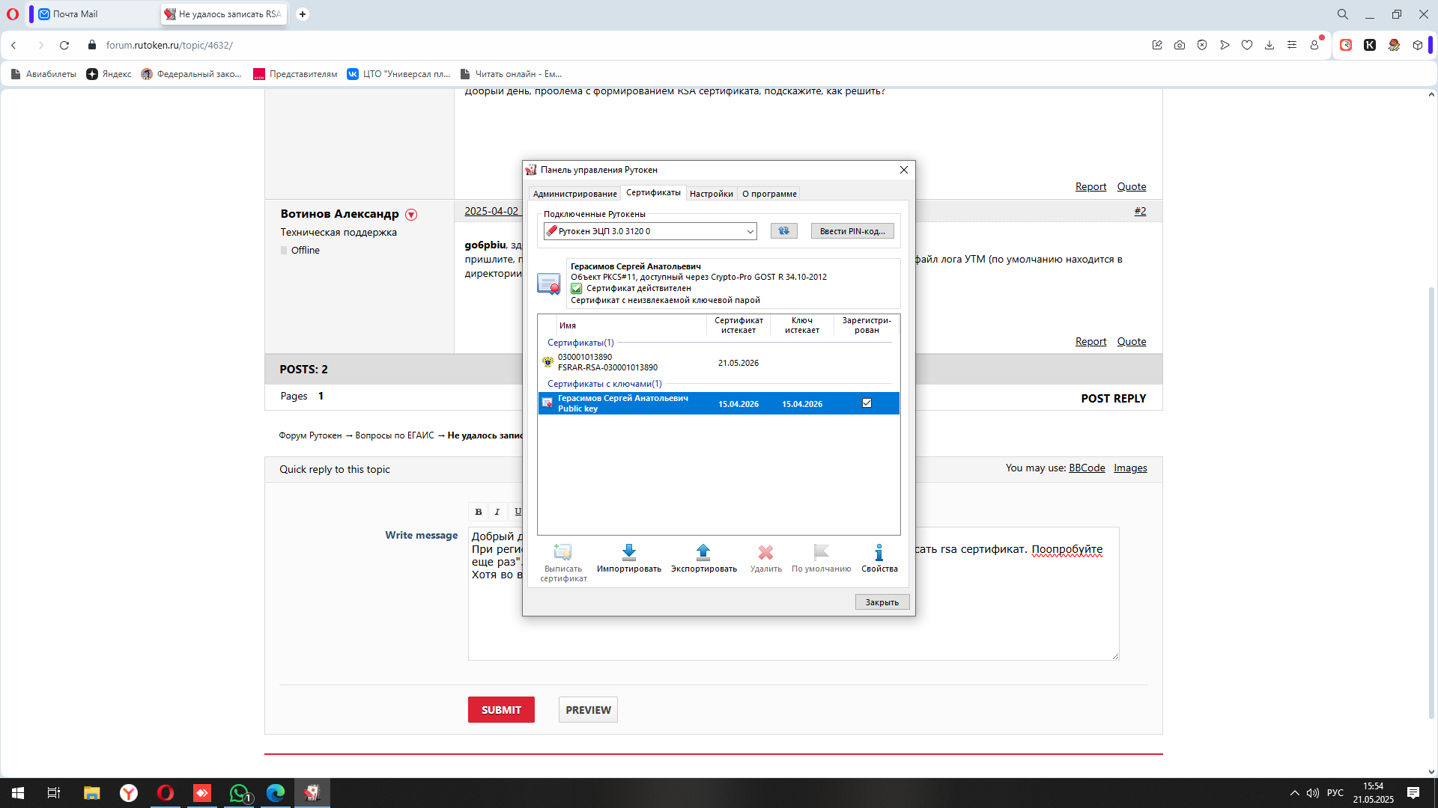The width and height of the screenshot is (1438, 808).
Task: Click Report link on post #2
Action: [1090, 342]
